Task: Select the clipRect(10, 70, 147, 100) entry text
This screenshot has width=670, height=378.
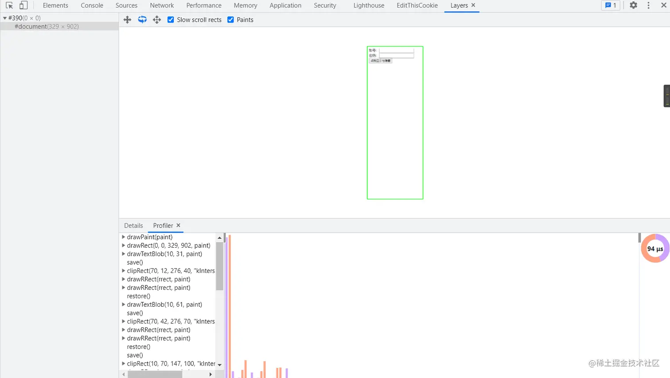Action: point(171,363)
